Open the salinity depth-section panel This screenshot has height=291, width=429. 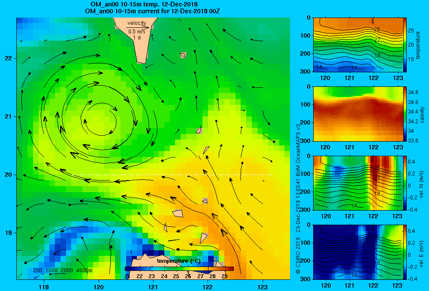[358, 114]
